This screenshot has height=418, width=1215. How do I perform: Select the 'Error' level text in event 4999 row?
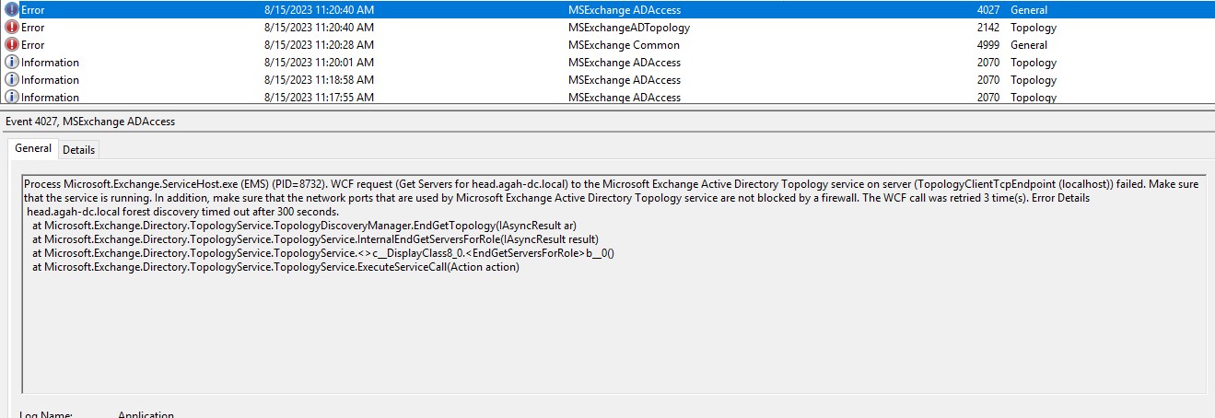click(x=33, y=45)
